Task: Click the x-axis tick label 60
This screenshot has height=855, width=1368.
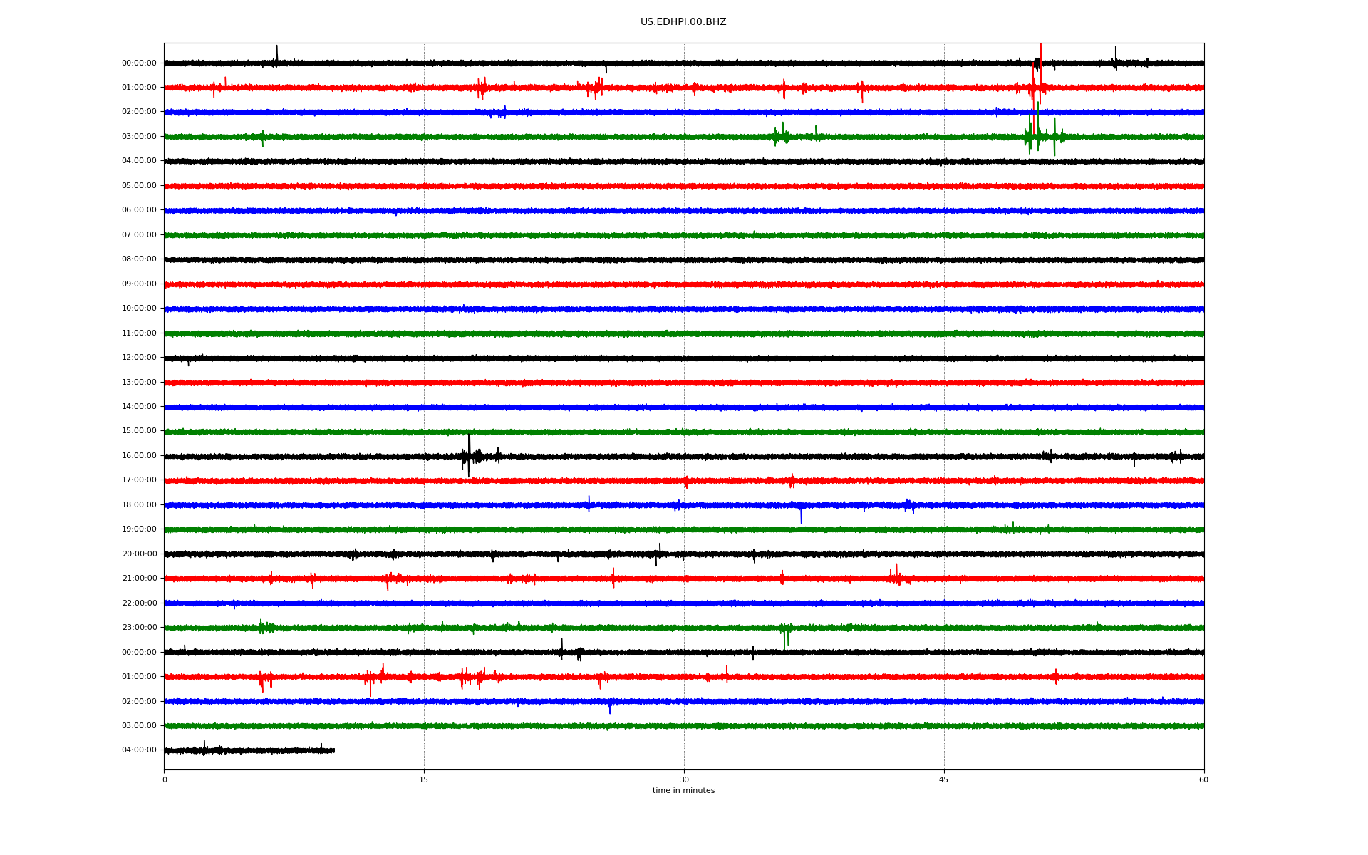Action: (1203, 779)
